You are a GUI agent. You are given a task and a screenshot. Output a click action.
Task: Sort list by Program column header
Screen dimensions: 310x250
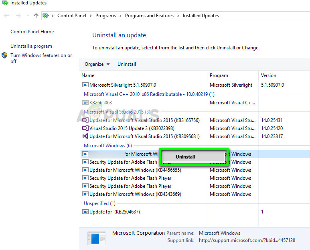(219, 75)
